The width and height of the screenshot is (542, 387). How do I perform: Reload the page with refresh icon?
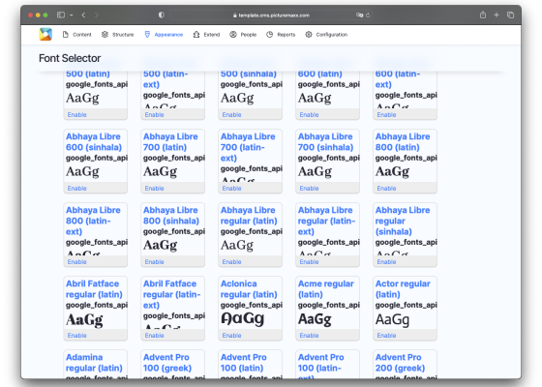coord(368,15)
